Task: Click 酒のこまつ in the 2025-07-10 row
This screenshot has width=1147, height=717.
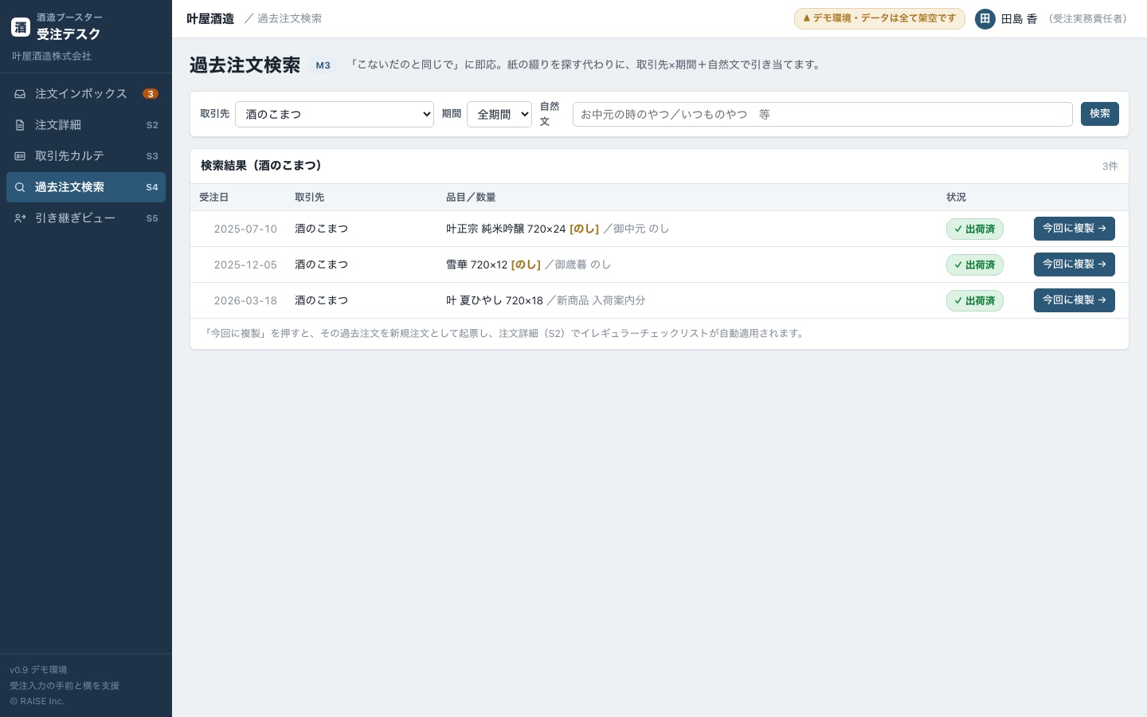Action: pyautogui.click(x=321, y=229)
